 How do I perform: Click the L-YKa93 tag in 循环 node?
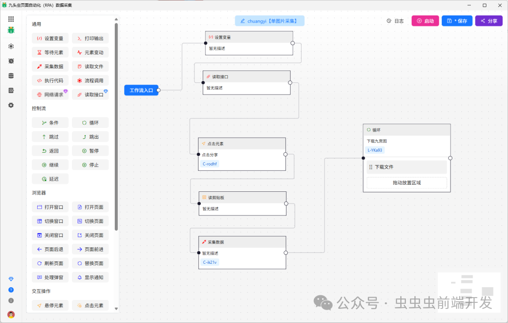375,150
